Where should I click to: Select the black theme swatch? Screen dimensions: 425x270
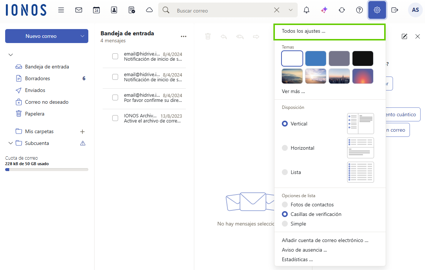tap(363, 58)
